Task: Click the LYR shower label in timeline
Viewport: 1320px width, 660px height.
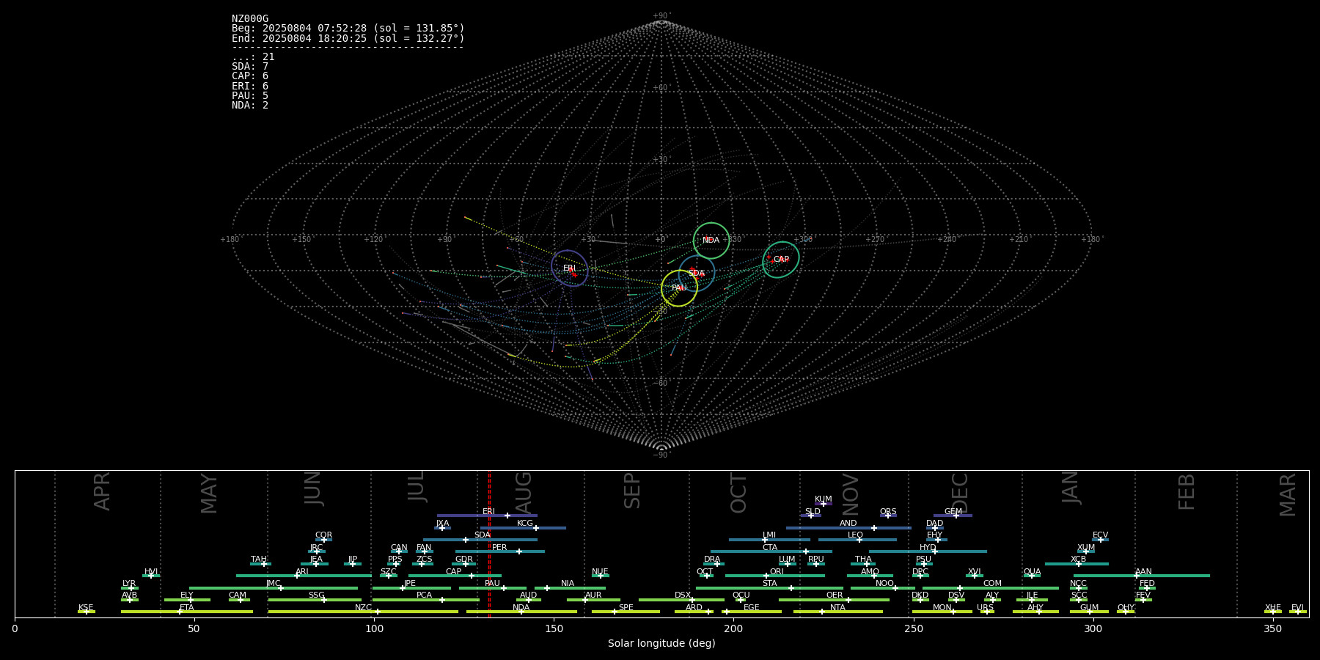Action: 129,584
